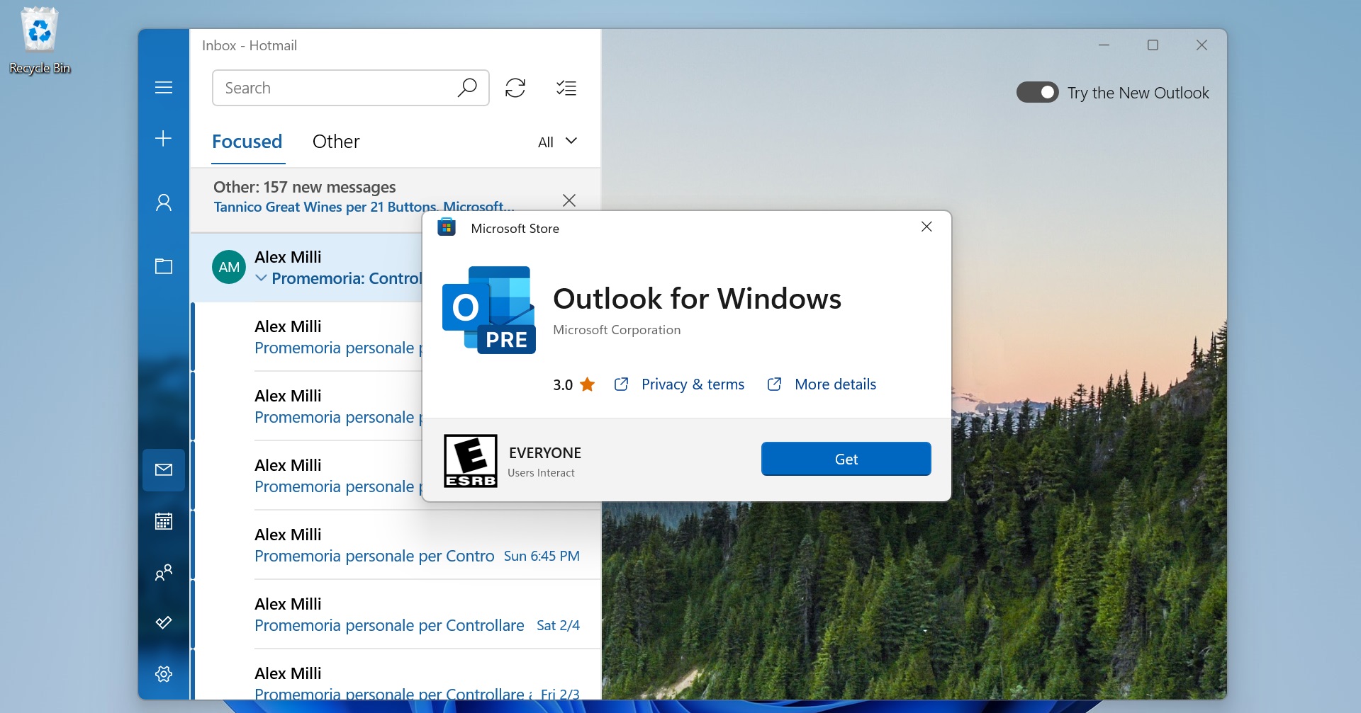Click Microsoft Corporation publisher text
1361x713 pixels.
coord(617,330)
